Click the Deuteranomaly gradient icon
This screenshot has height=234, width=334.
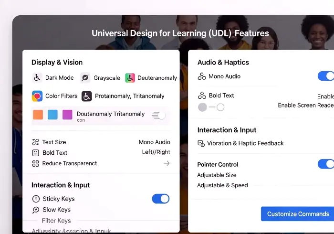coord(130,78)
